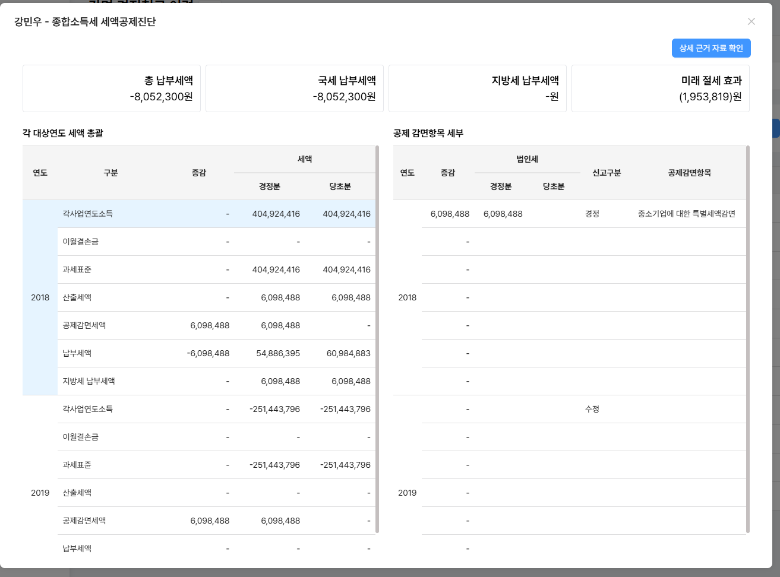
Task: Select the 수정 cell in the 2019 row
Action: (x=592, y=409)
